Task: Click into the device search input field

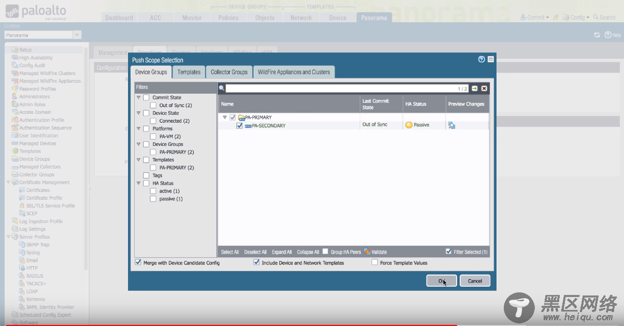Action: [x=347, y=88]
